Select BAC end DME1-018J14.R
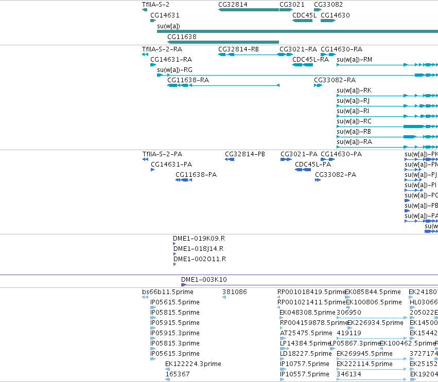 click(198, 249)
